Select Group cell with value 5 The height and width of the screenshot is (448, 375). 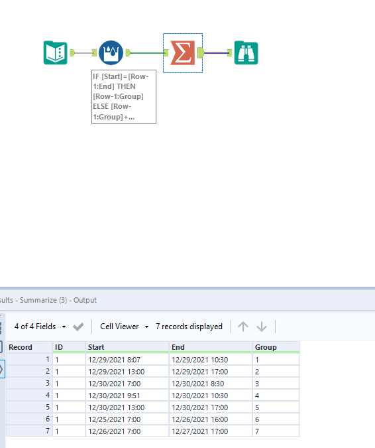click(276, 408)
